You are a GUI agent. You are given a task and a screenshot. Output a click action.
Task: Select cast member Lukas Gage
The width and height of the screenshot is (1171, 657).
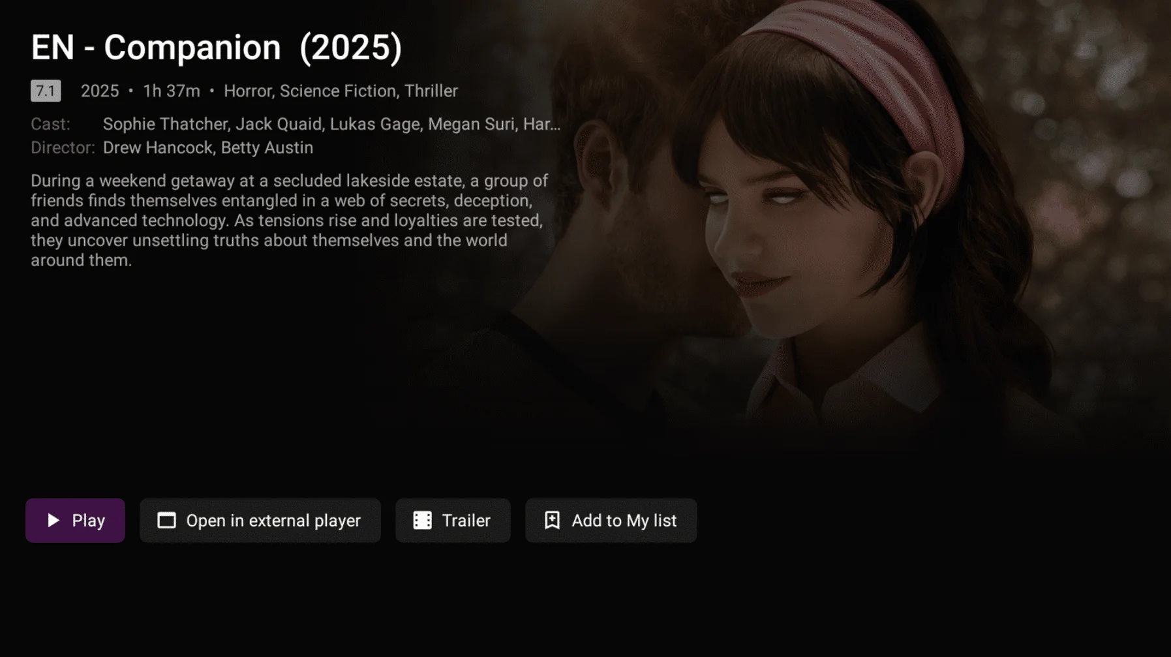[x=374, y=124]
